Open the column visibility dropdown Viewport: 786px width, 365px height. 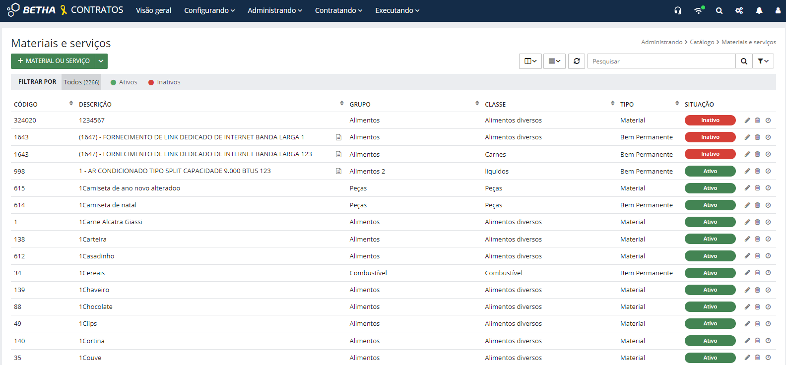[x=530, y=61]
